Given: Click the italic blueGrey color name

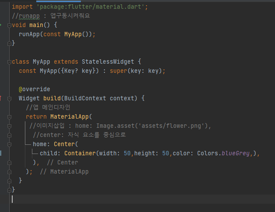Looking at the screenshot, I should [236, 153].
